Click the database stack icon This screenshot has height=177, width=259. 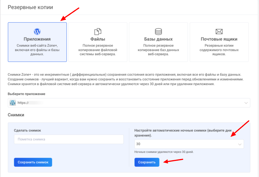(x=158, y=31)
